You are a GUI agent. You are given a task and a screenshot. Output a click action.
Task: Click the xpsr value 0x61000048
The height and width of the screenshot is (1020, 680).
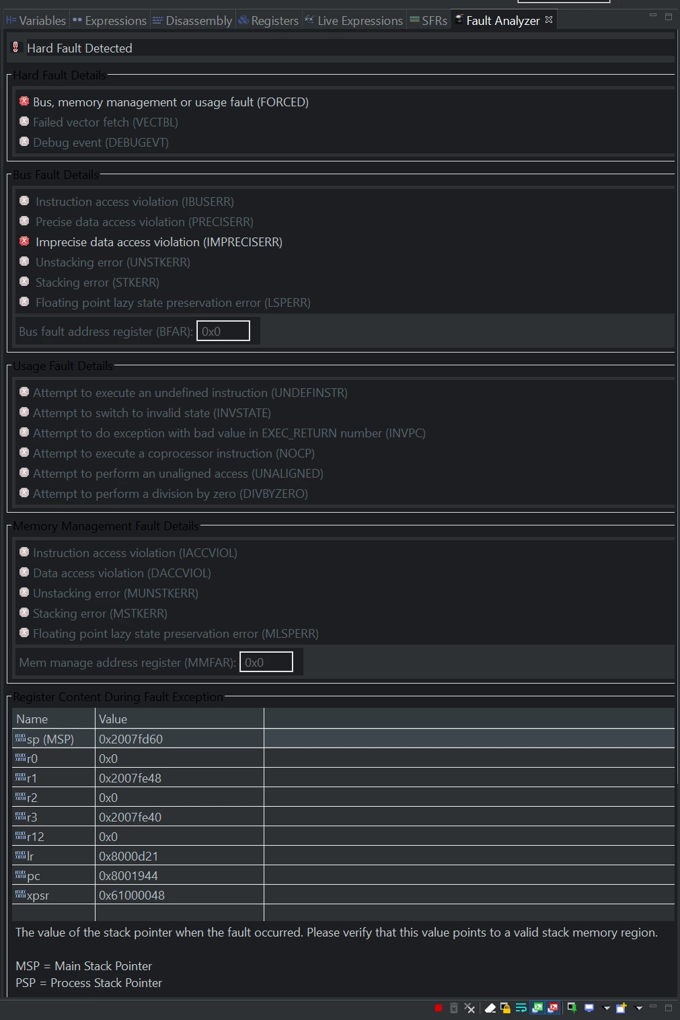coord(131,895)
